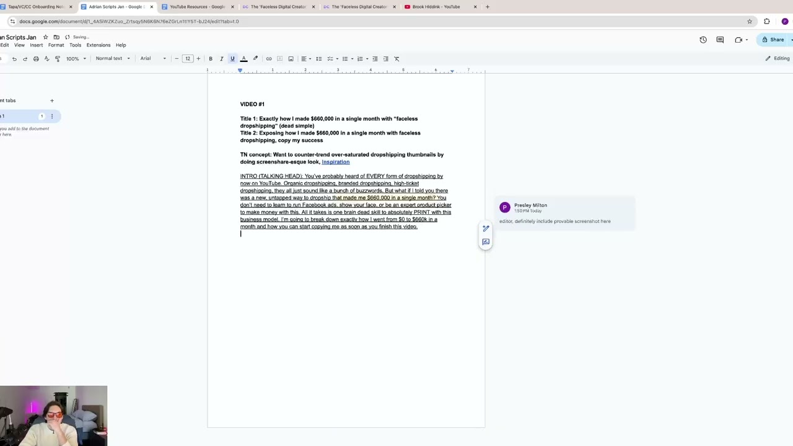793x446 pixels.
Task: Click the Share button
Action: pos(774,40)
